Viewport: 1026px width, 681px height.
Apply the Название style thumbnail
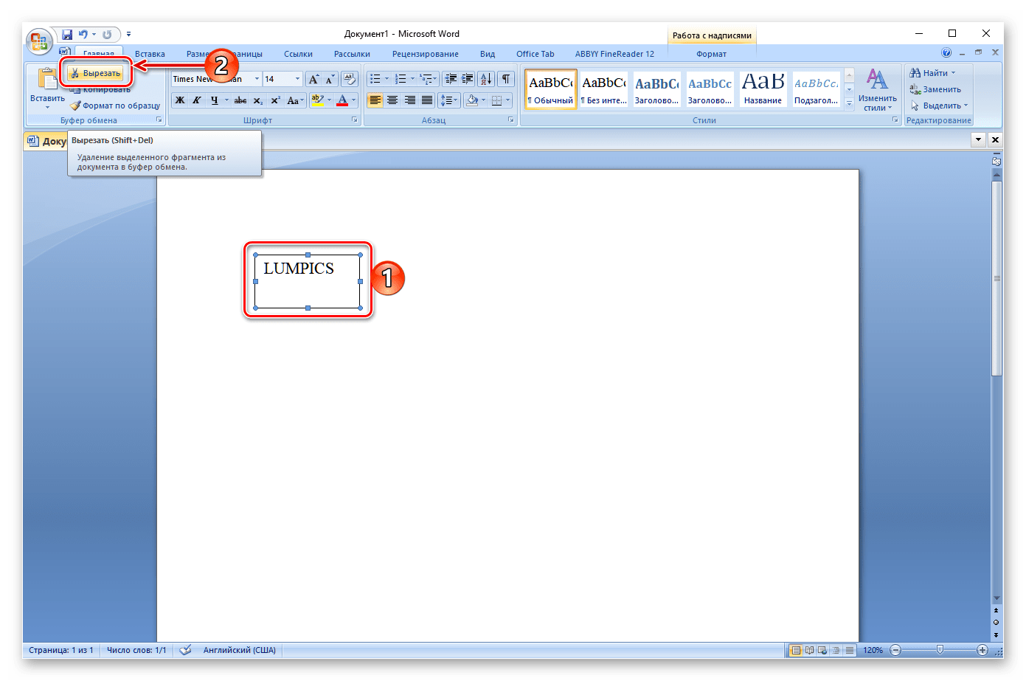pyautogui.click(x=763, y=89)
